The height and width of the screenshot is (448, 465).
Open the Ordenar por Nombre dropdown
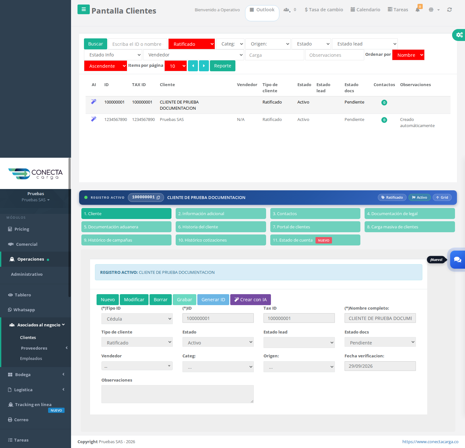(408, 55)
